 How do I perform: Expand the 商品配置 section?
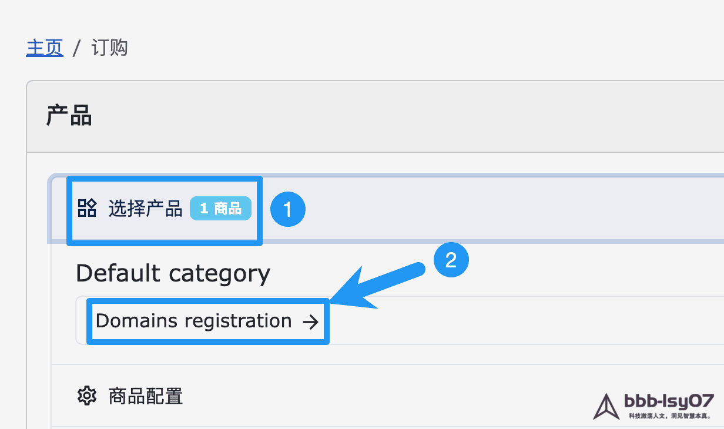[x=353, y=396]
